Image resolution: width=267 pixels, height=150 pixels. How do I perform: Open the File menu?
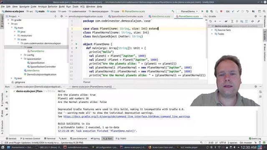3,7
